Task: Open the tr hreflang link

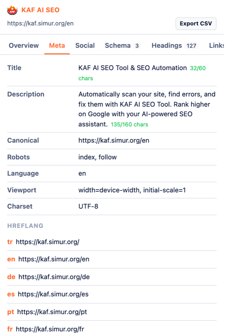Action: (x=47, y=242)
